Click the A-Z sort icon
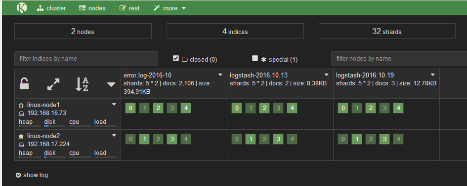The image size is (467, 186). 82,84
